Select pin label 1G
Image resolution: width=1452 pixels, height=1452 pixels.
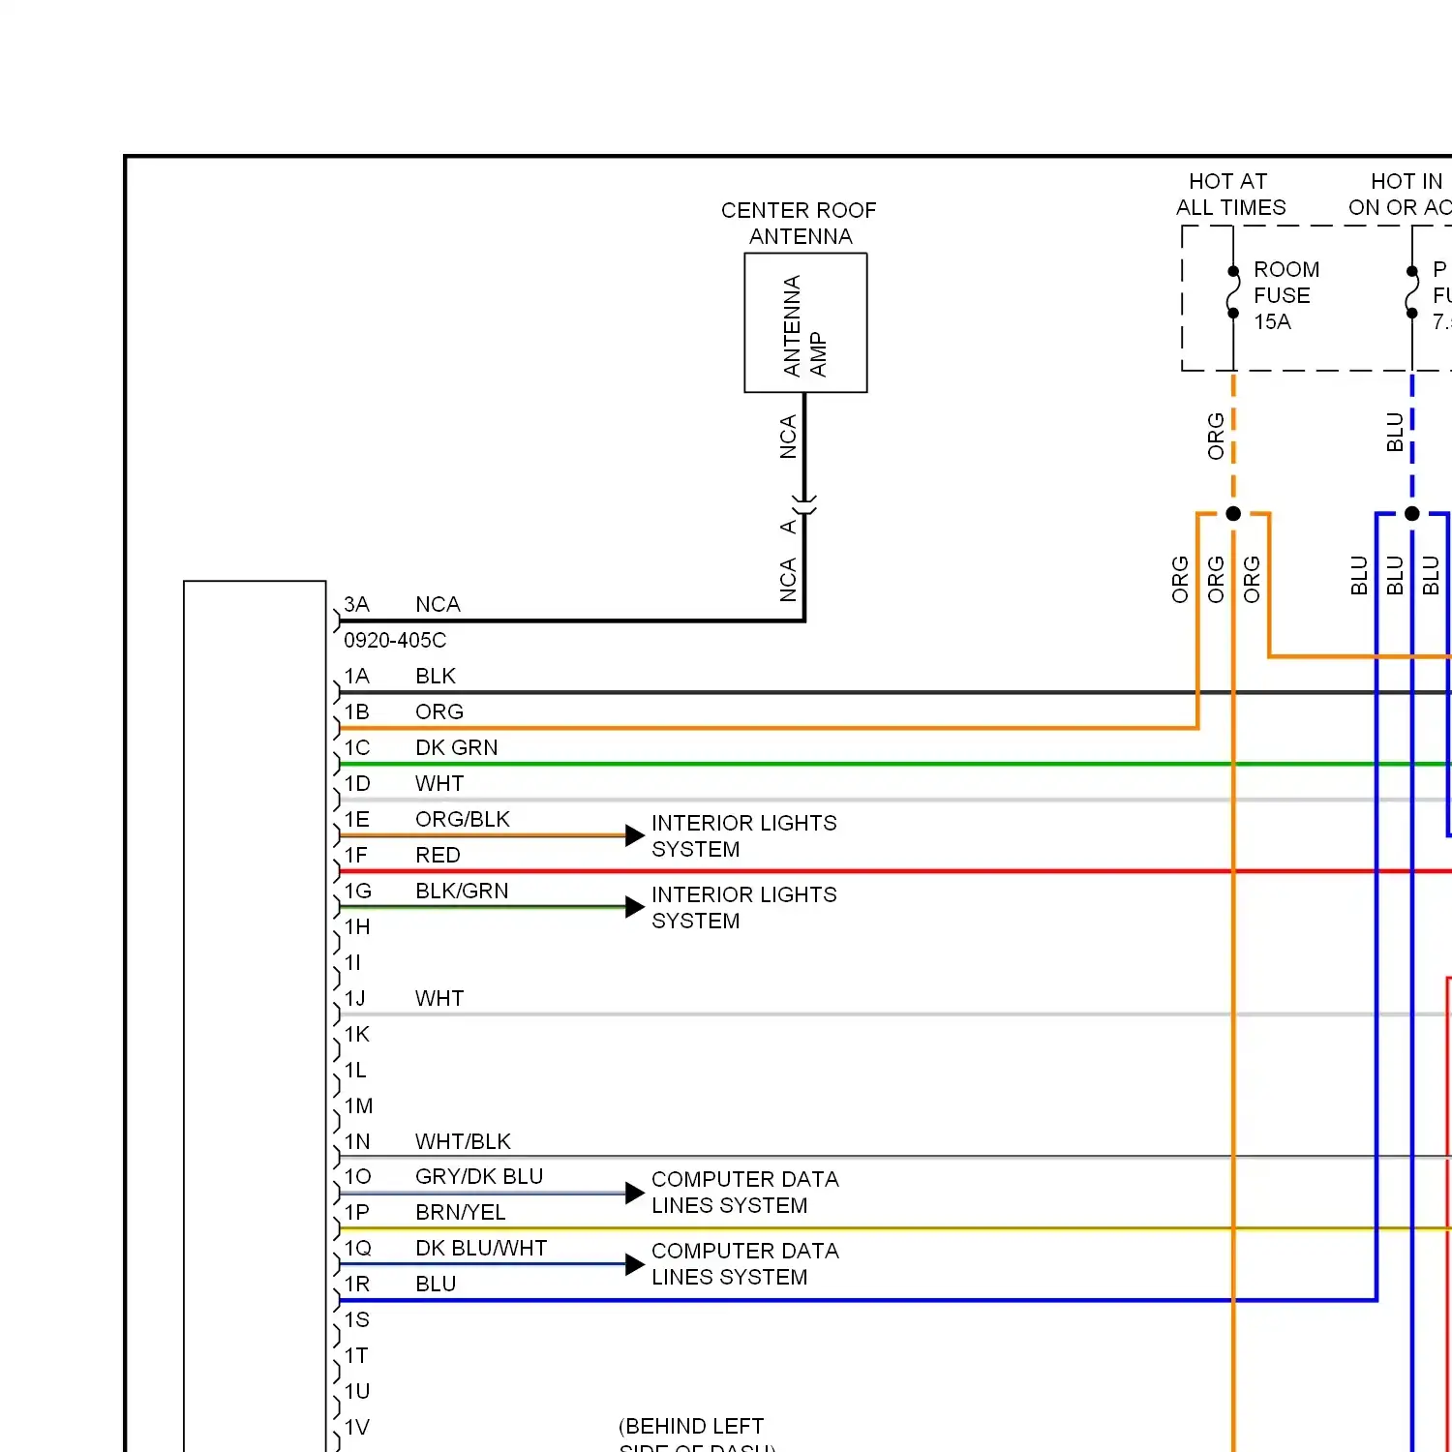pyautogui.click(x=357, y=892)
